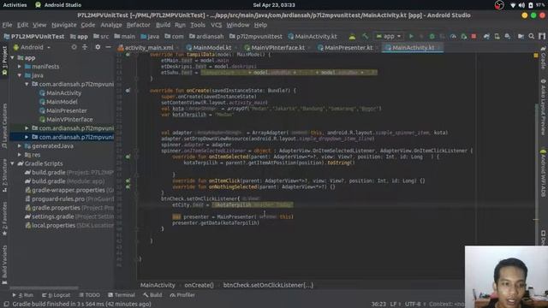Open the Build tool window button

(x=152, y=295)
